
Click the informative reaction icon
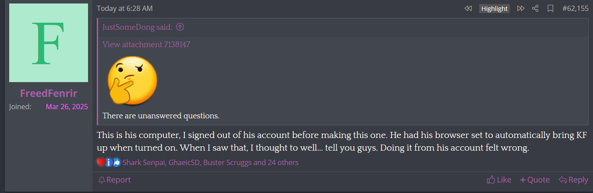click(x=109, y=162)
